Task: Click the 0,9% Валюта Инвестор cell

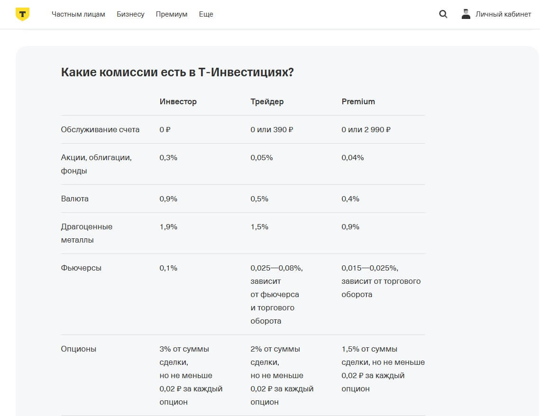Action: click(168, 199)
